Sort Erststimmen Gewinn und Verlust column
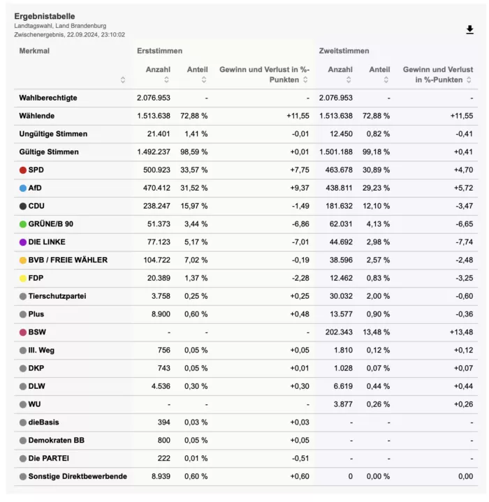 point(305,80)
